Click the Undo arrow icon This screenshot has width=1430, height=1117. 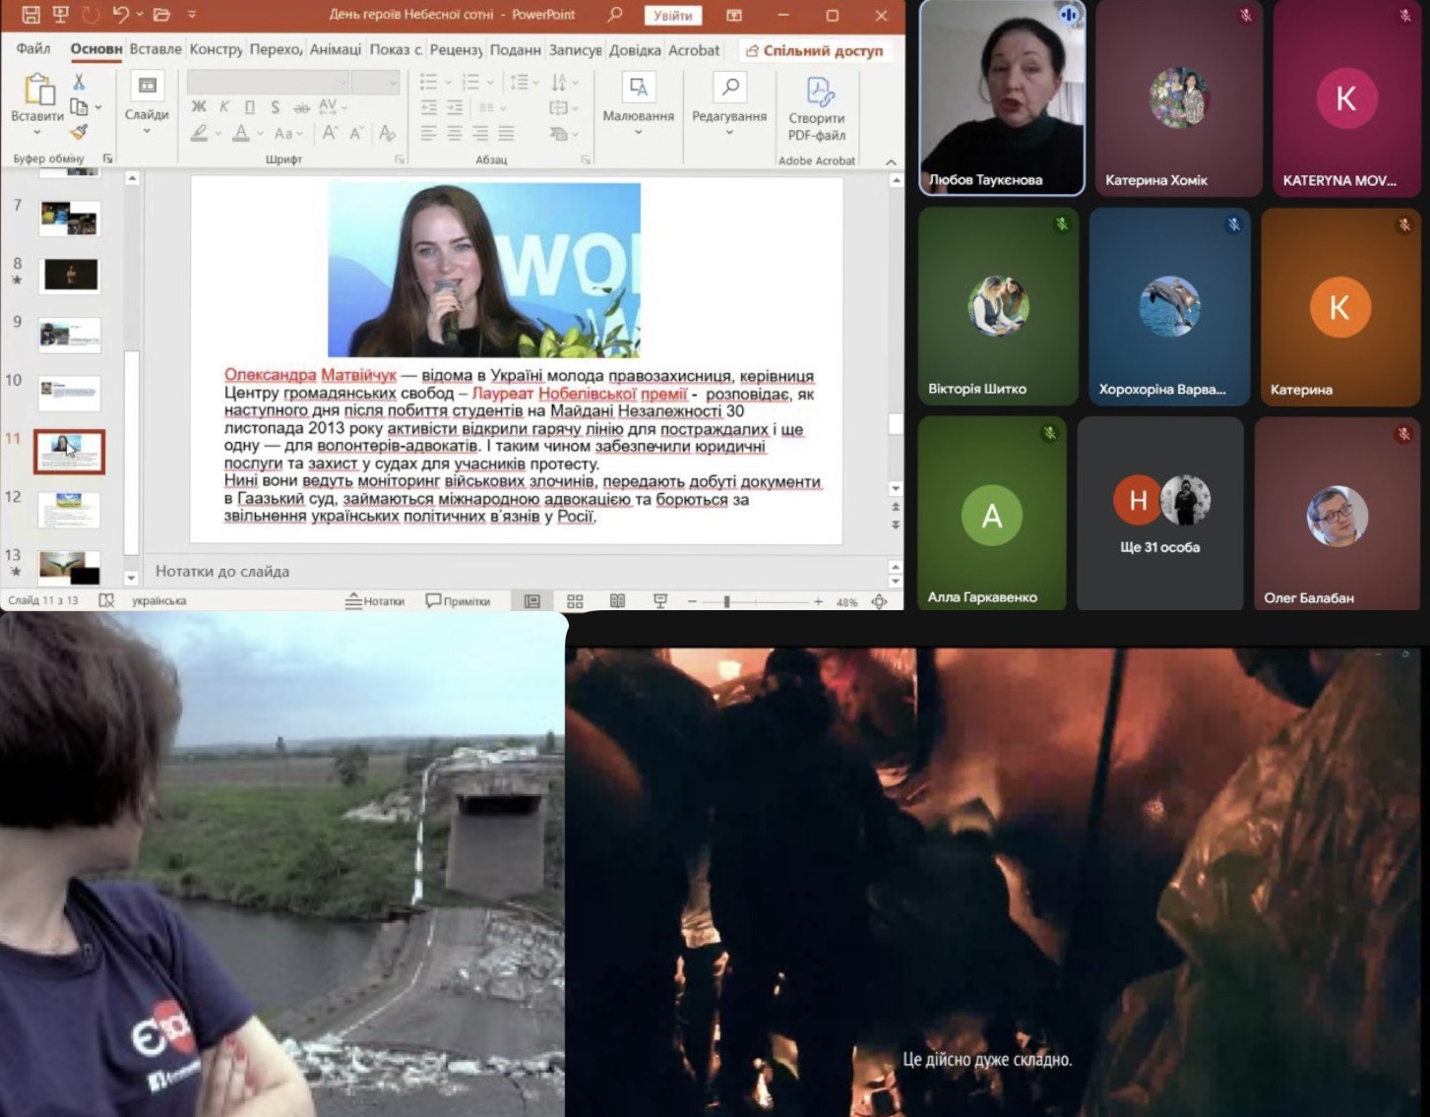click(120, 15)
